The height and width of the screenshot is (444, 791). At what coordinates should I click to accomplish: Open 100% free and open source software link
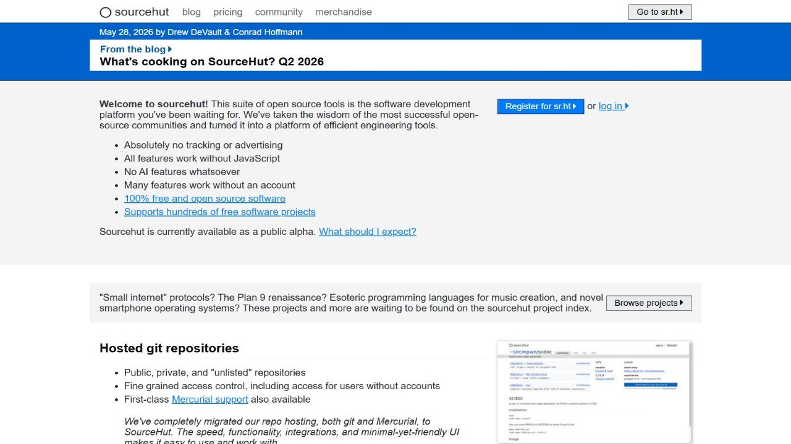(205, 199)
